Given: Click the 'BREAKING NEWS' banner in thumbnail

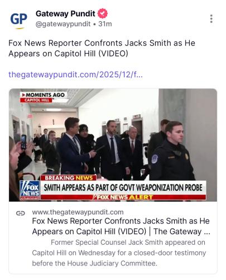Looking at the screenshot, I should coord(69,178).
